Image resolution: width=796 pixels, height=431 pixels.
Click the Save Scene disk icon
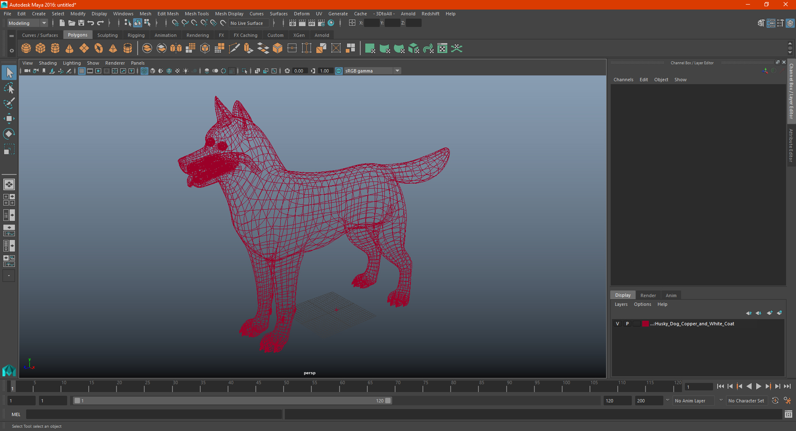[x=81, y=23]
